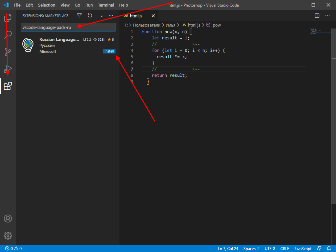This screenshot has width=336, height=252.
Task: Open the Accounts icon at the bottom
Action: pyautogui.click(x=8, y=218)
